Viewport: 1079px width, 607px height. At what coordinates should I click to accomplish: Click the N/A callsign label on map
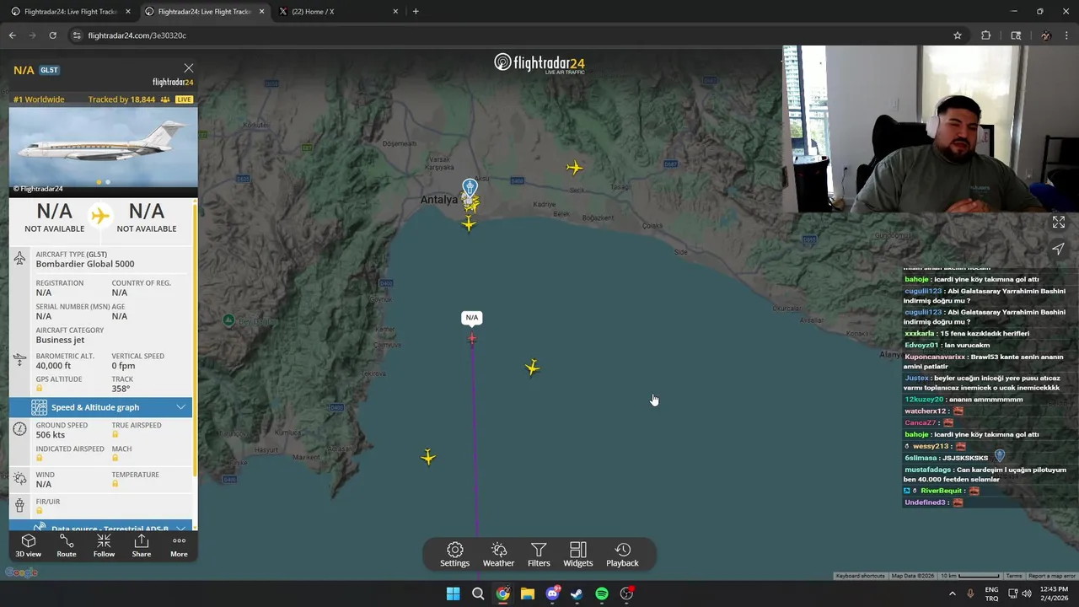[472, 318]
